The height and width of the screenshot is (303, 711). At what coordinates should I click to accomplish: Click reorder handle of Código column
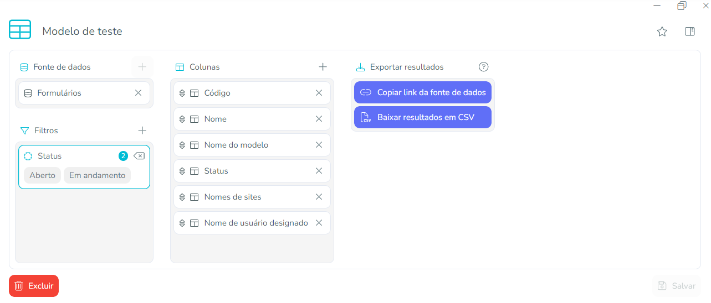(x=182, y=93)
